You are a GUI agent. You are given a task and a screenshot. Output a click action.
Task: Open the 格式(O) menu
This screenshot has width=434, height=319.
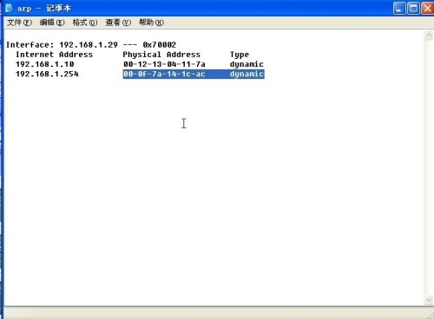point(85,23)
